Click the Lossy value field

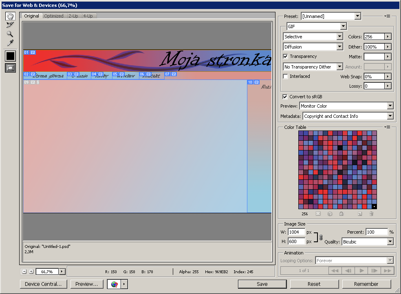pyautogui.click(x=374, y=86)
